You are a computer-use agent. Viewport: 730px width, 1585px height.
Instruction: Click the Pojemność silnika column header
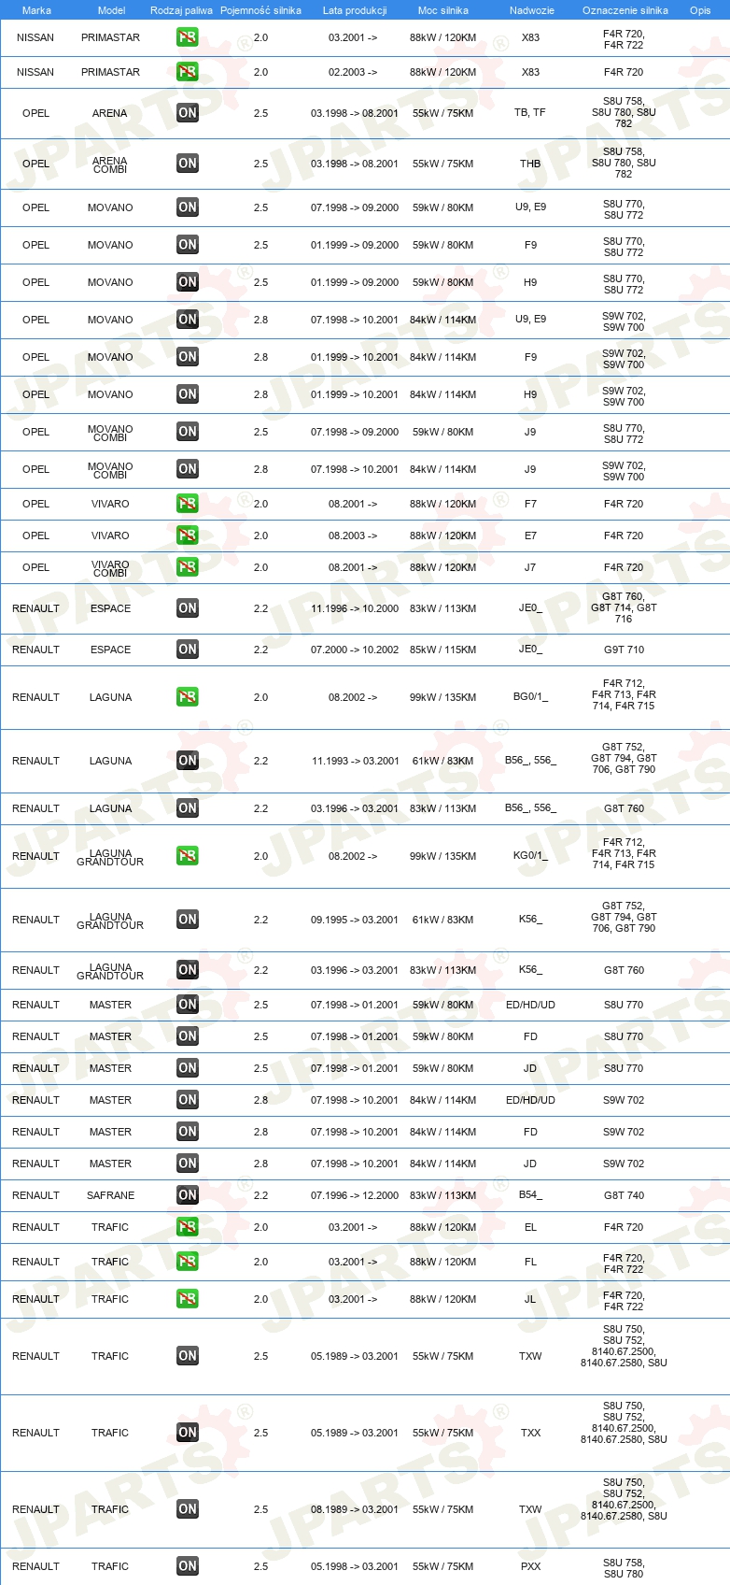click(x=260, y=10)
